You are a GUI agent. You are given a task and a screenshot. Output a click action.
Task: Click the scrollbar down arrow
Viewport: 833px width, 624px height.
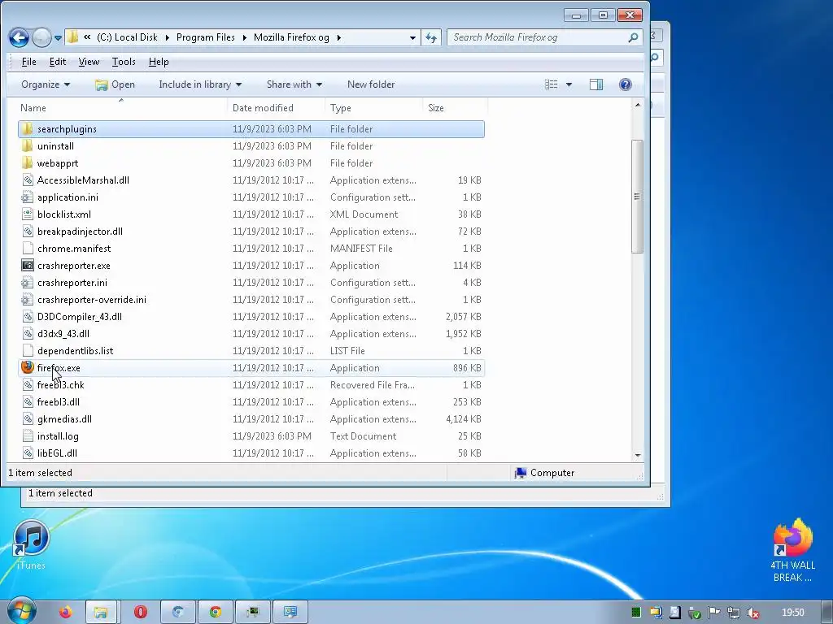[x=638, y=455]
